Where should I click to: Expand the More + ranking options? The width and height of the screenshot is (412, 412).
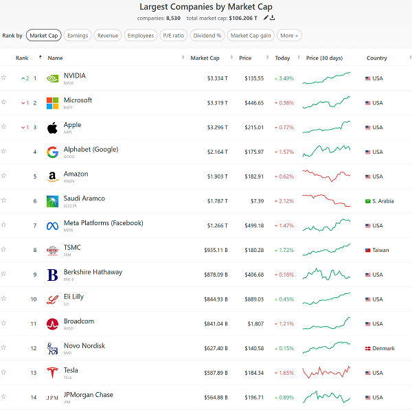point(289,36)
